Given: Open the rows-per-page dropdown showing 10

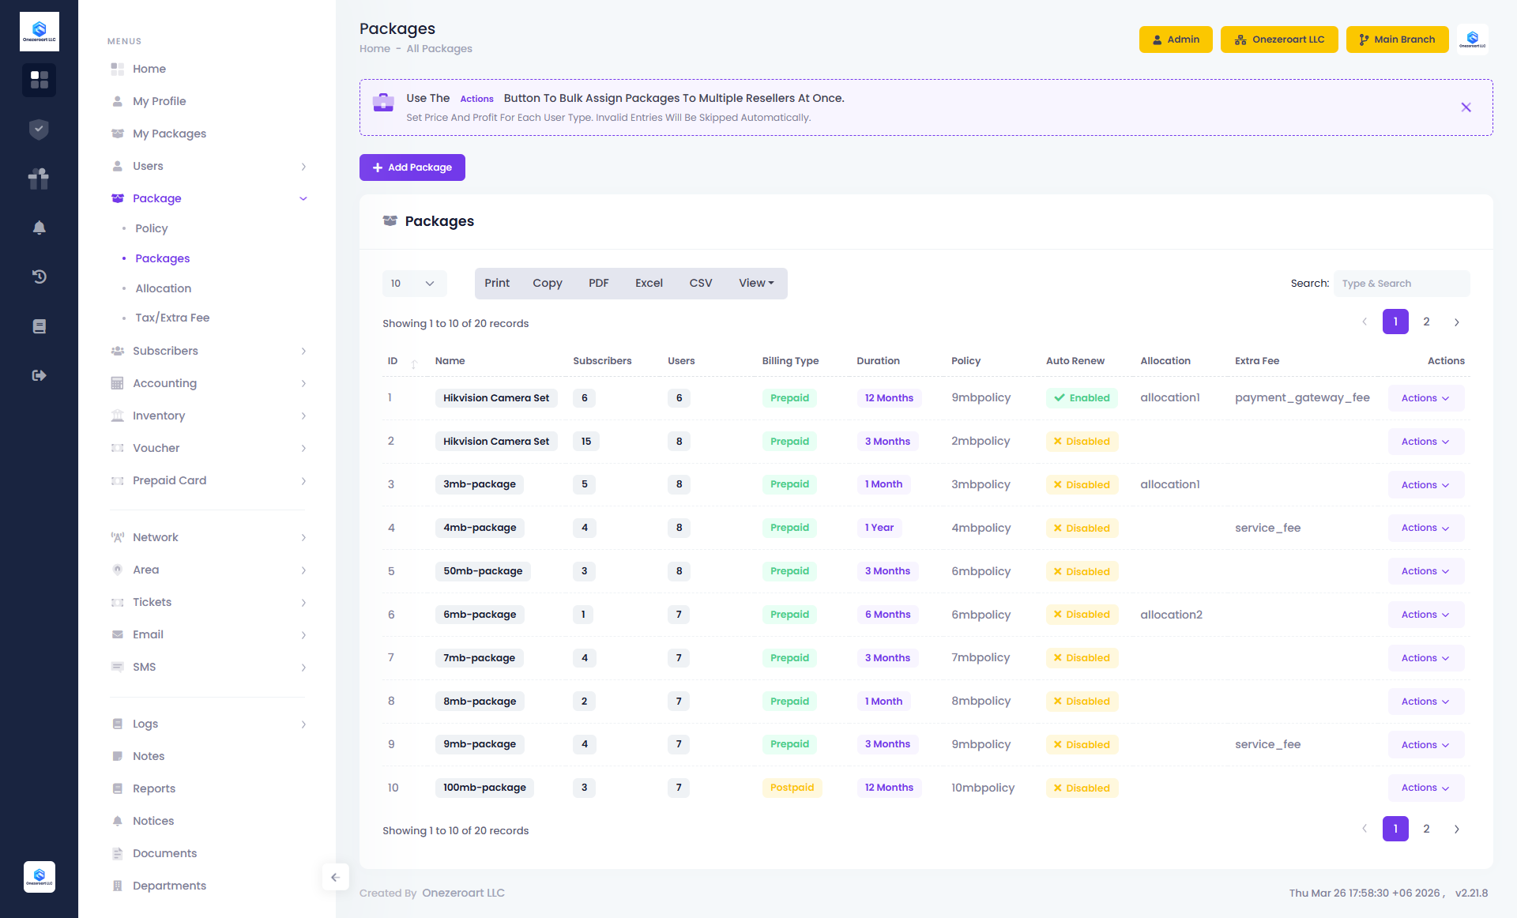Looking at the screenshot, I should (x=414, y=284).
